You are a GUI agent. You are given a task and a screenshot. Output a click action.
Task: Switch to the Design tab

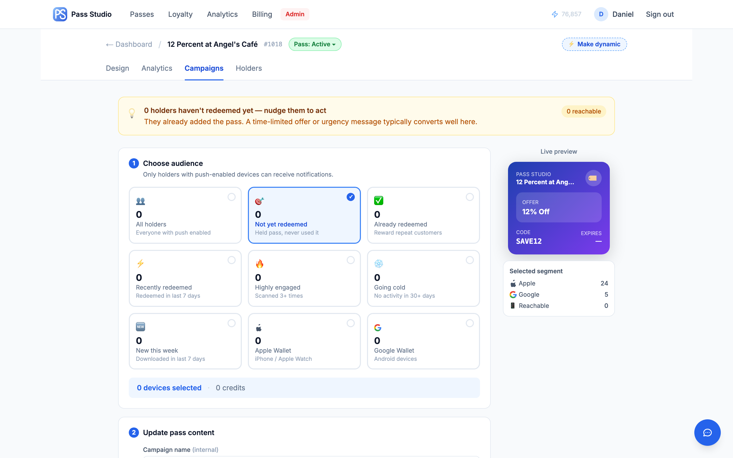118,68
